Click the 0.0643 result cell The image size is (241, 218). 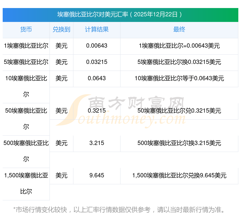click(97, 79)
